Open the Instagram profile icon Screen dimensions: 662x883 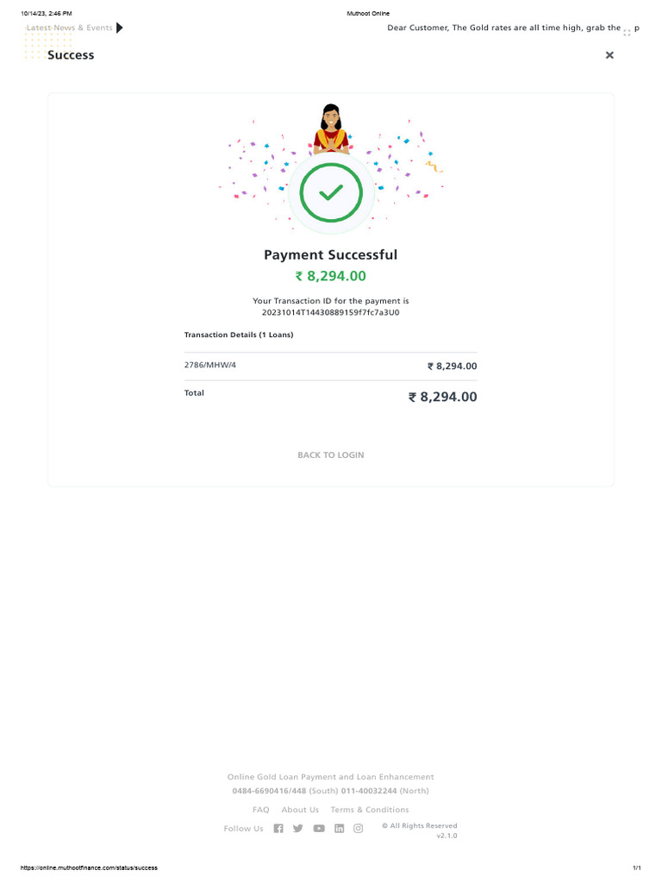359,829
